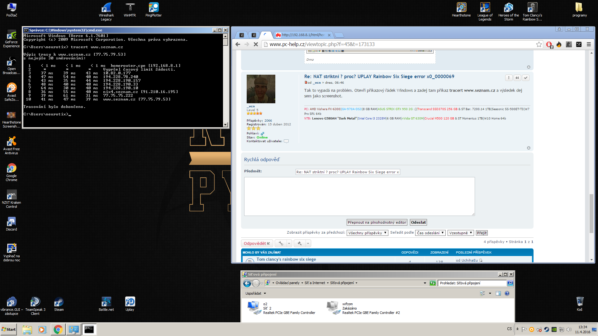The image size is (598, 336).
Task: Click Přepnout na plnohodnotný editor button
Action: tap(377, 222)
